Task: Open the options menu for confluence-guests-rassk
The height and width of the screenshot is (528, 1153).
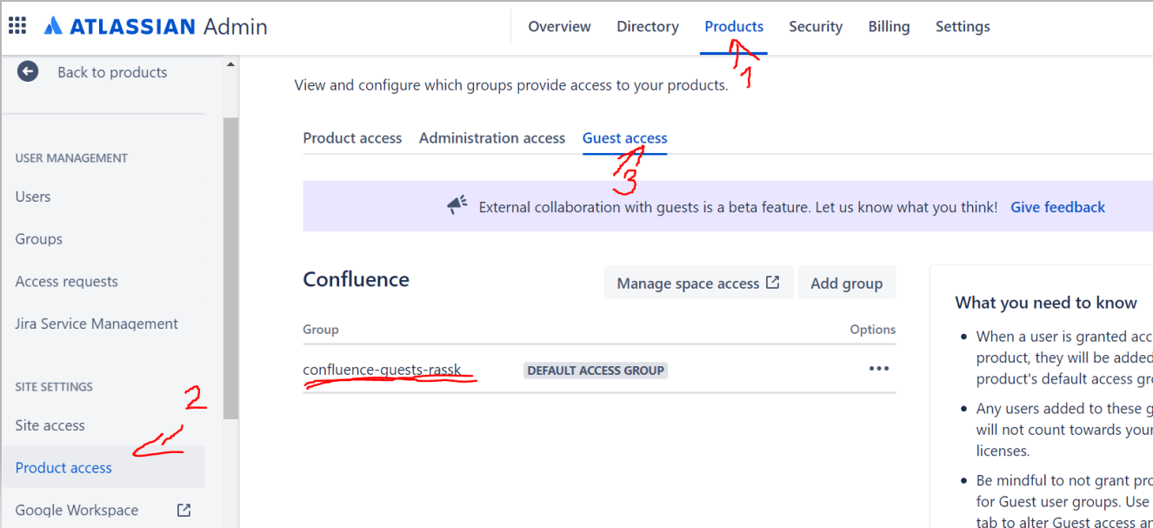Action: click(x=878, y=368)
